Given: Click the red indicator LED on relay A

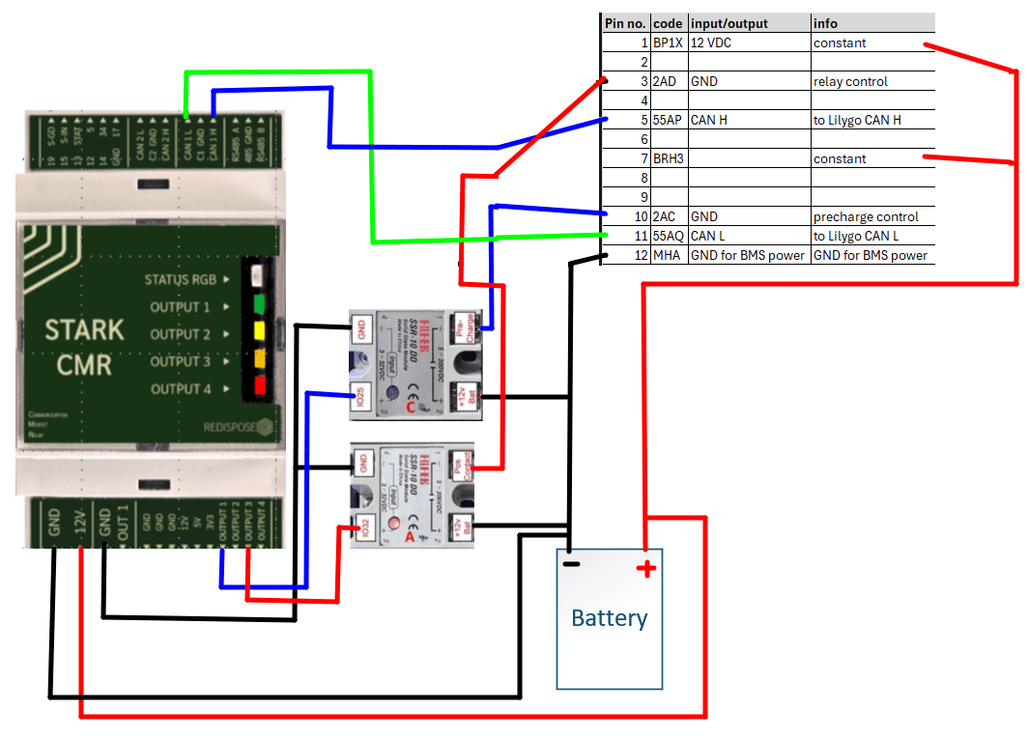Looking at the screenshot, I should click(x=394, y=523).
